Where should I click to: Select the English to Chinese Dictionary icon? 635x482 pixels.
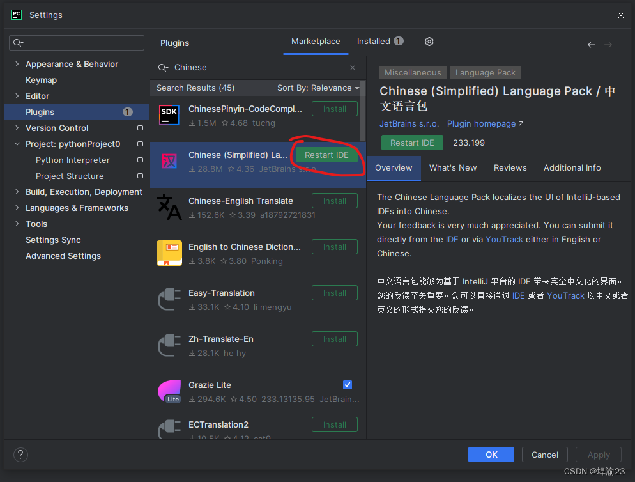(x=169, y=253)
